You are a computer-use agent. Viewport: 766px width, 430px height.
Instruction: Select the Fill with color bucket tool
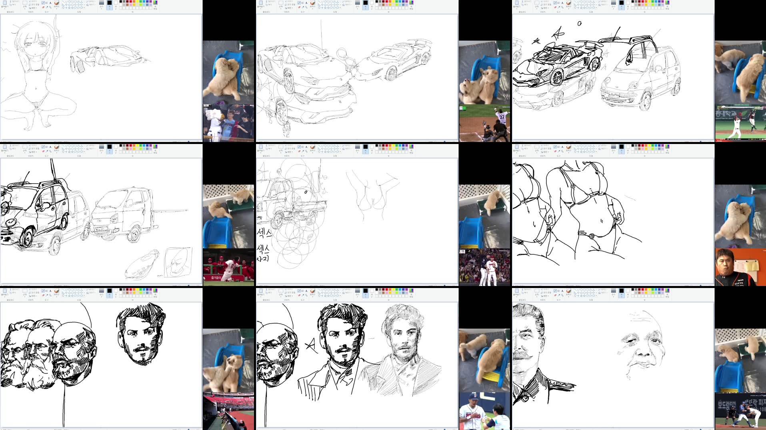[x=47, y=3]
